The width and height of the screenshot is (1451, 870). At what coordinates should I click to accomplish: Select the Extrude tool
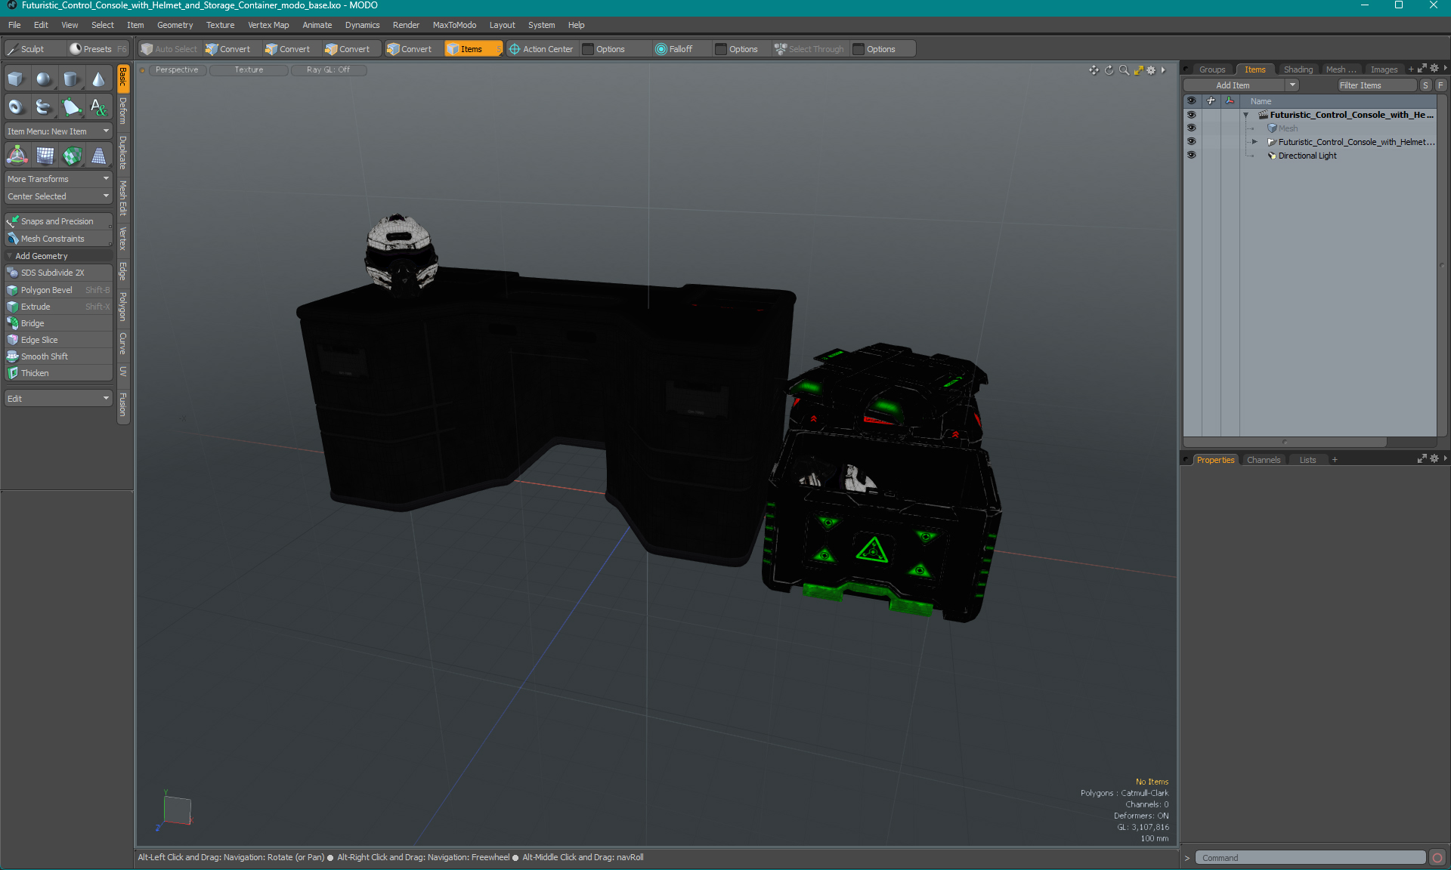34,307
